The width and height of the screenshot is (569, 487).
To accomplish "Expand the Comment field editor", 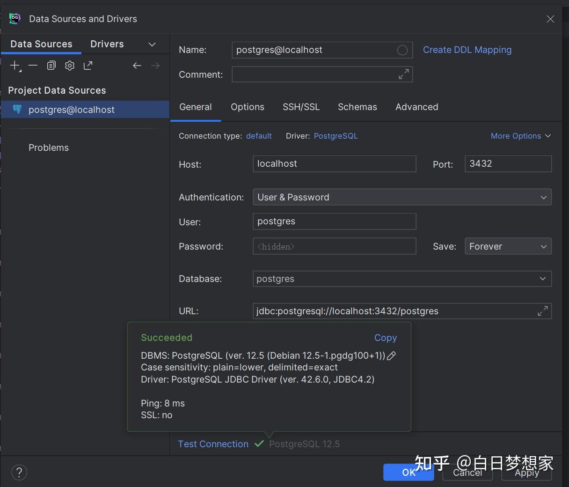I will click(403, 74).
